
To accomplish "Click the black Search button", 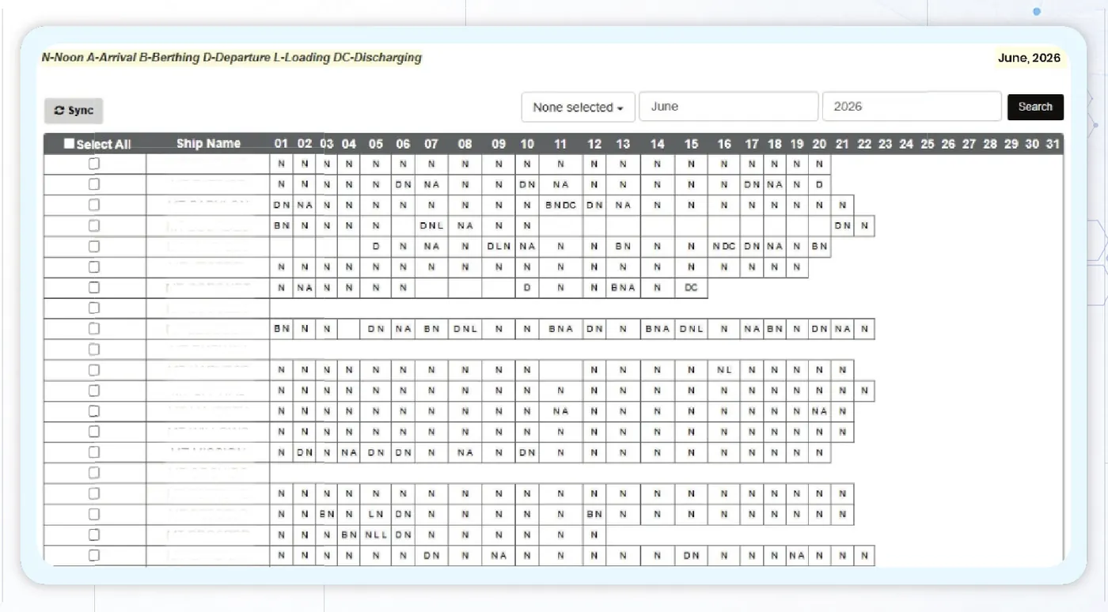I will pos(1035,107).
